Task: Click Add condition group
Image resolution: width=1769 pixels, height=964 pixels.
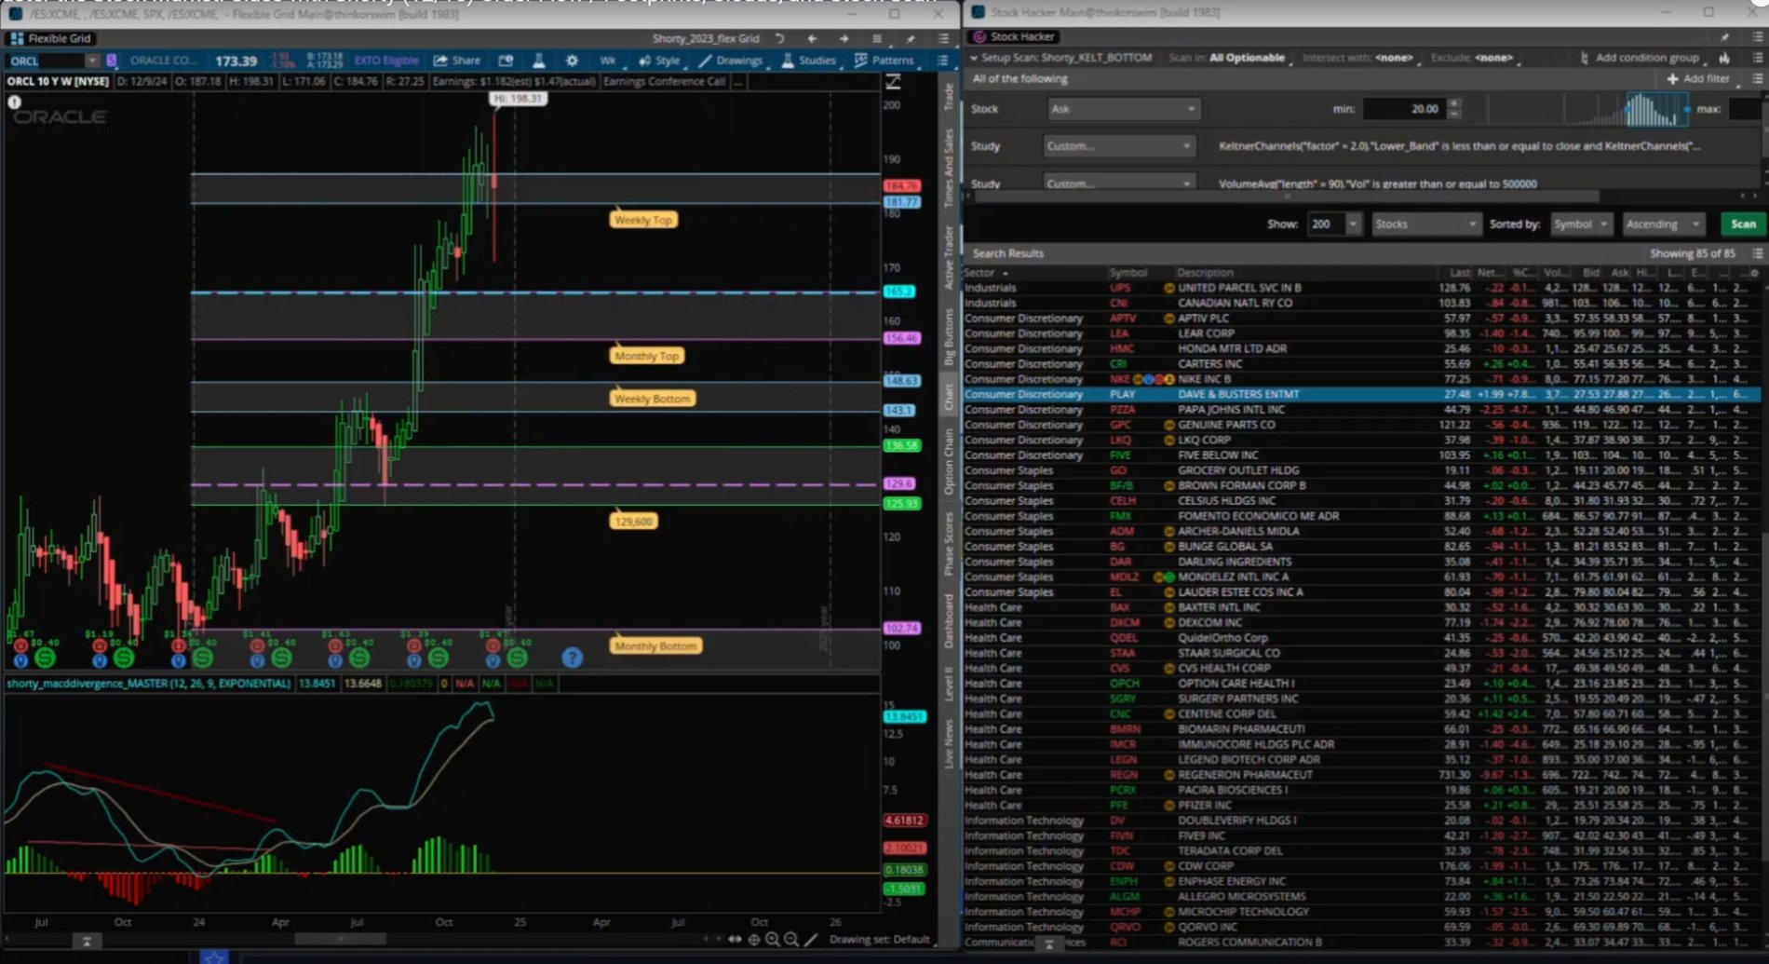Action: [1647, 58]
